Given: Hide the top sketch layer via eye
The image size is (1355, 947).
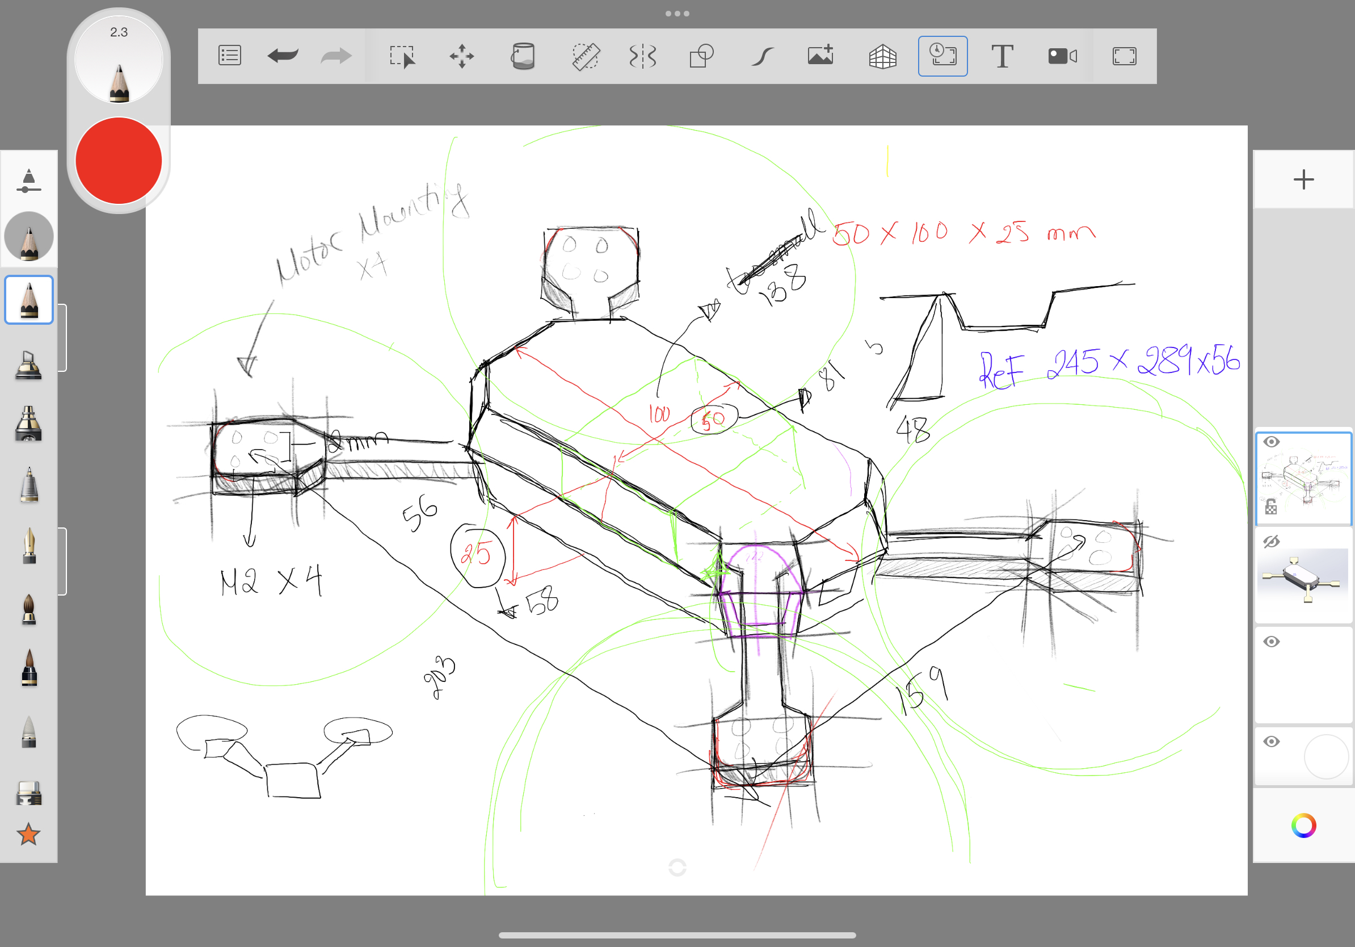Looking at the screenshot, I should (x=1271, y=442).
